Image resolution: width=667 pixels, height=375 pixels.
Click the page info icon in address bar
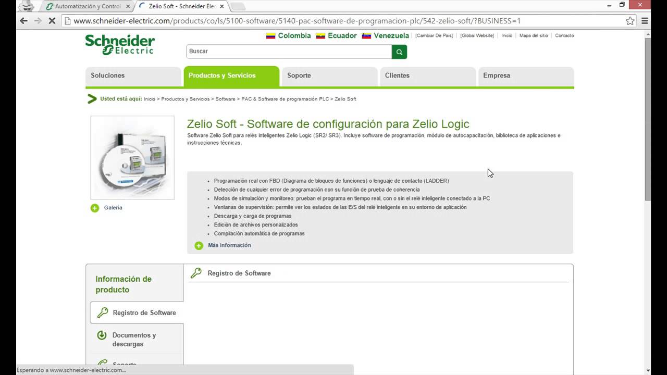67,21
